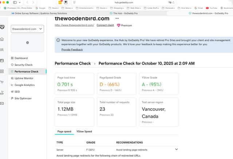The width and height of the screenshot is (233, 159).
Task: Click the Dashboard grid icon
Action: pos(12,58)
